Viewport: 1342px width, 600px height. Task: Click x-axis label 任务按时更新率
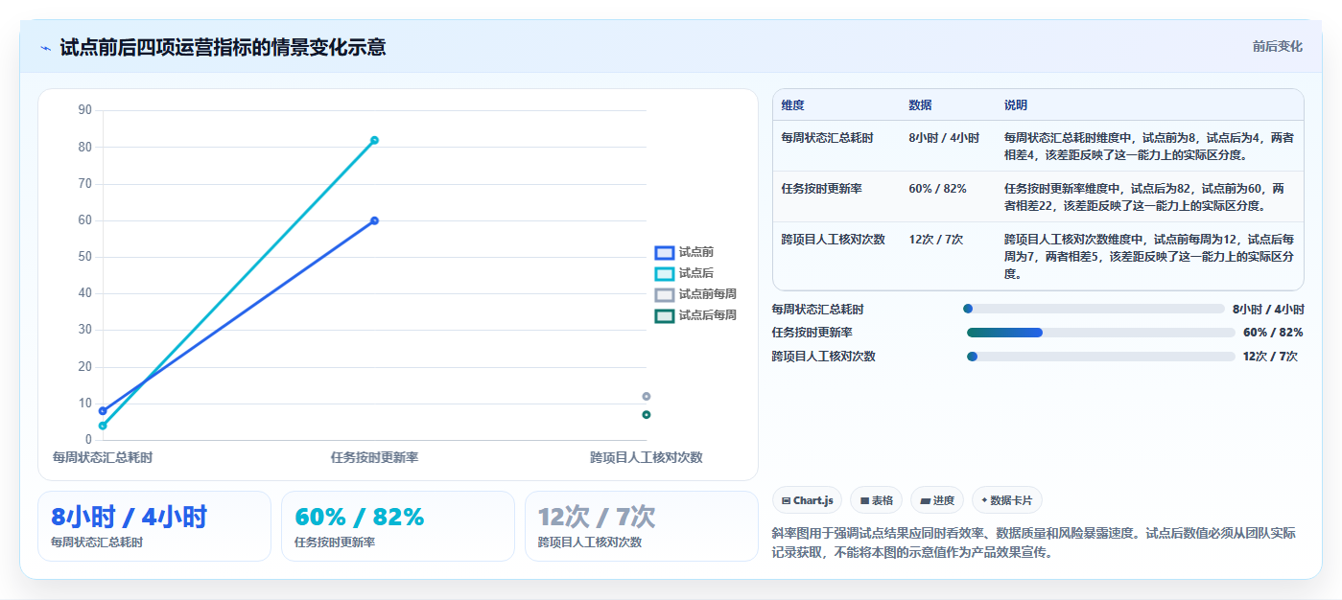tap(374, 457)
